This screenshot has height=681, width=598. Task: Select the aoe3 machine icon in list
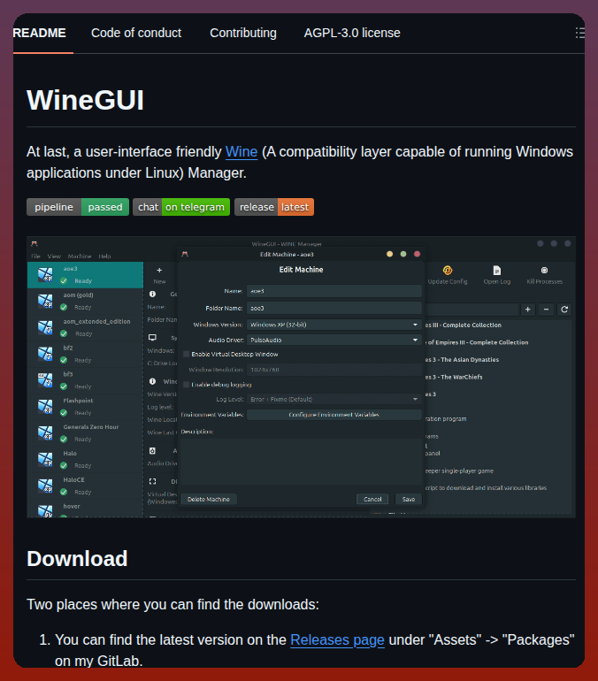pos(45,275)
